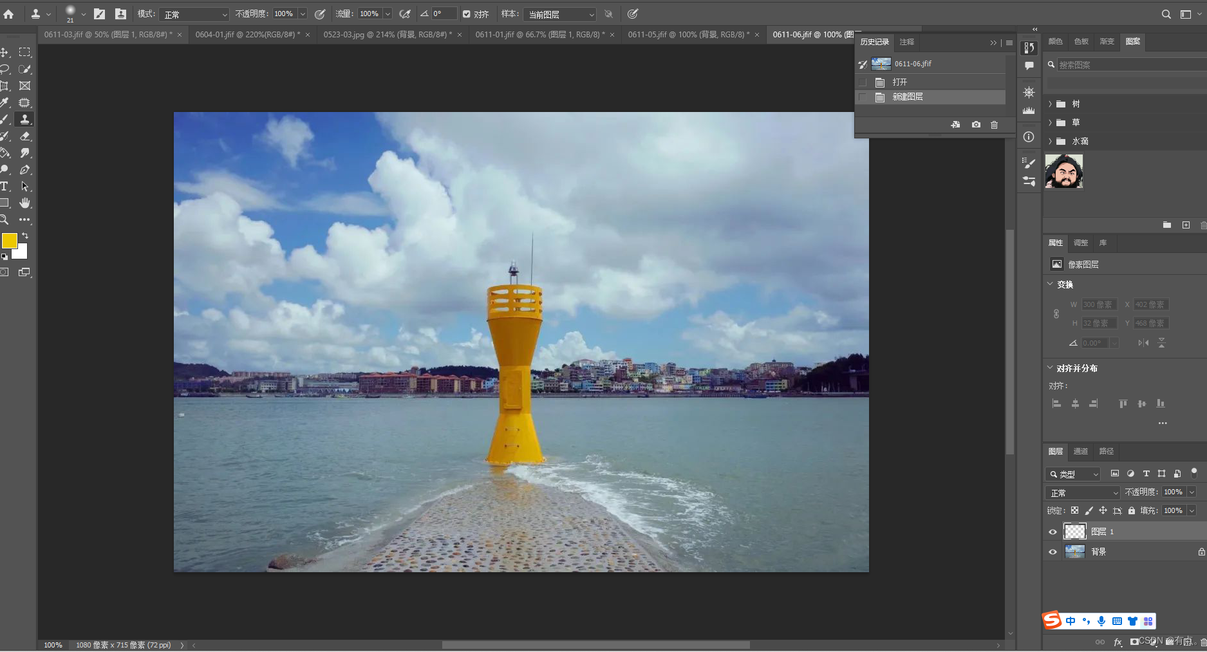
Task: Select the Eraser tool in toolbar
Action: 24,136
